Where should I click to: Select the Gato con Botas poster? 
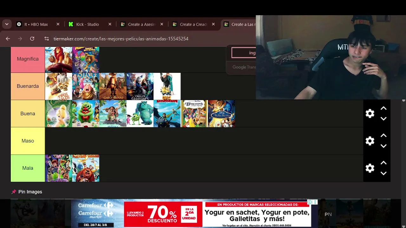coord(113,86)
